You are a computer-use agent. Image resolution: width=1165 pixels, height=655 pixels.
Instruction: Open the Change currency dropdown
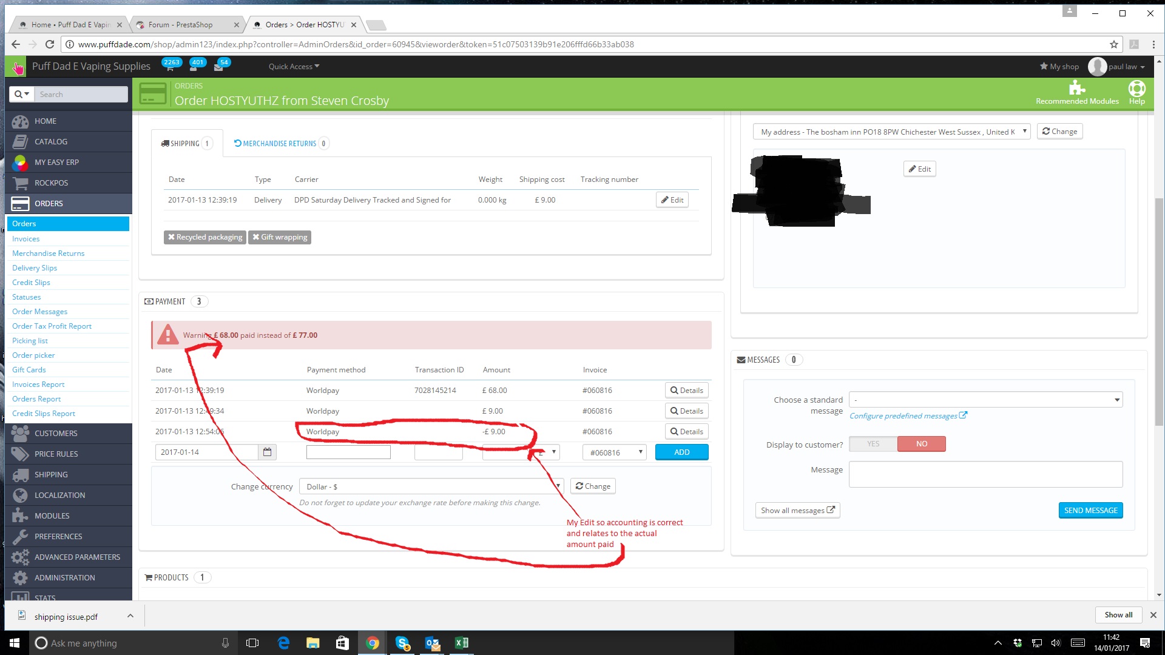tap(431, 486)
